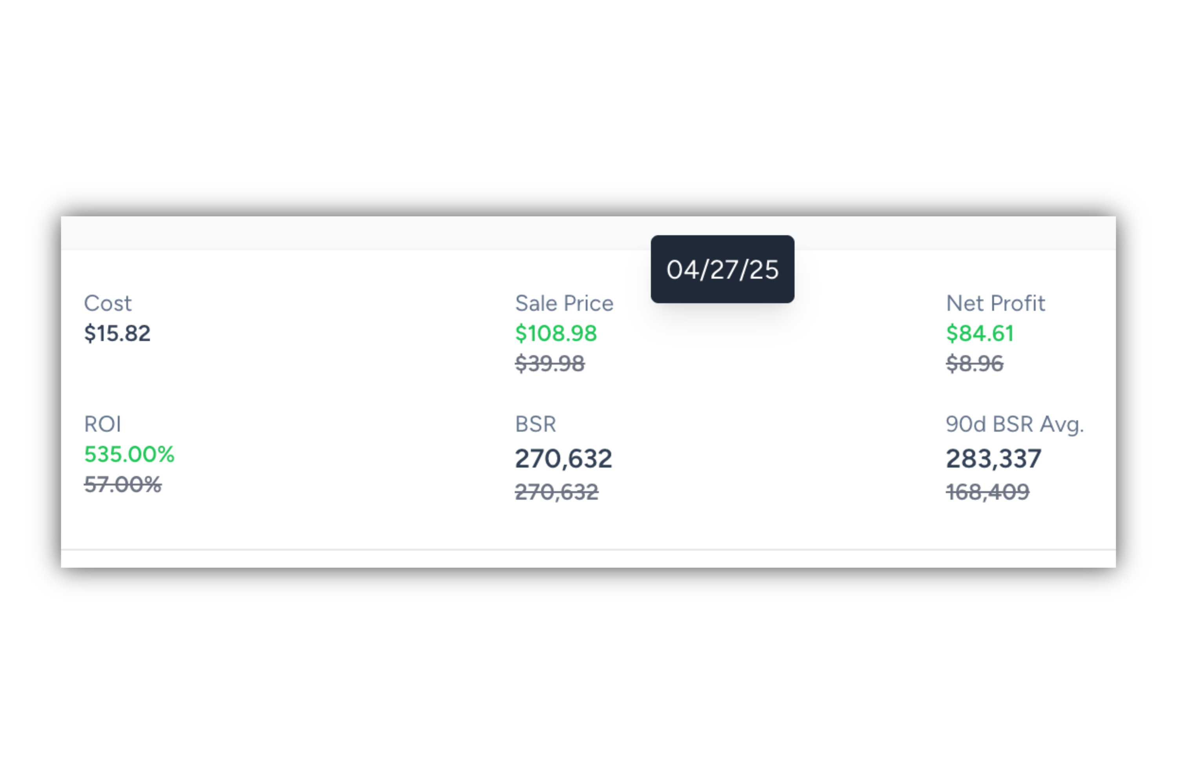Screen dimensions: 1177x784
Task: Select the $15.82 cost value
Action: coord(117,334)
